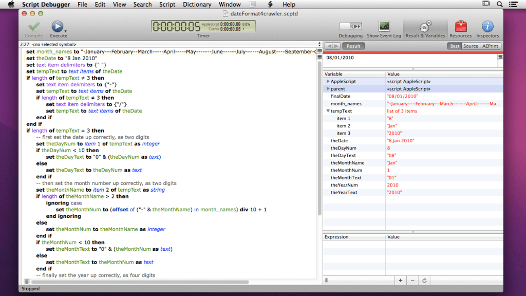
Task: Open the Dictionary menu
Action: [197, 4]
